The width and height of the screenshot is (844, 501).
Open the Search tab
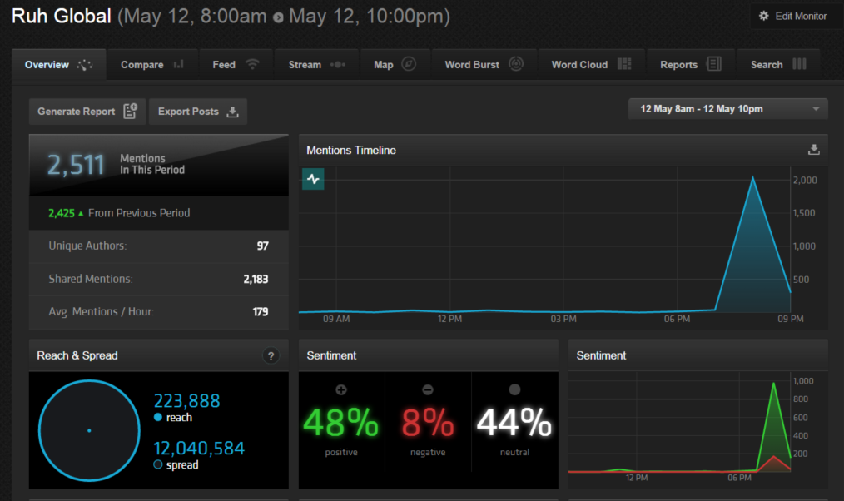click(778, 65)
